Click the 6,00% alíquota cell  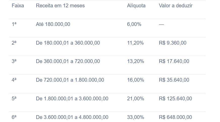tap(134, 24)
